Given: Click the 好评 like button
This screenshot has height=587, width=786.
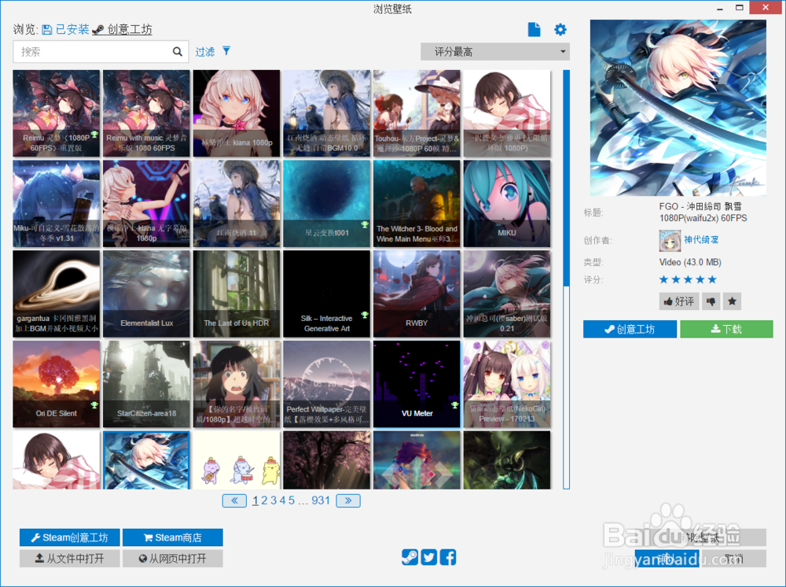Looking at the screenshot, I should pos(679,301).
